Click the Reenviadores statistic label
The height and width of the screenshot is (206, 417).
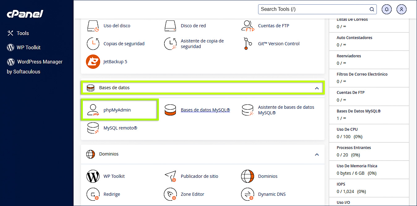[x=349, y=56]
